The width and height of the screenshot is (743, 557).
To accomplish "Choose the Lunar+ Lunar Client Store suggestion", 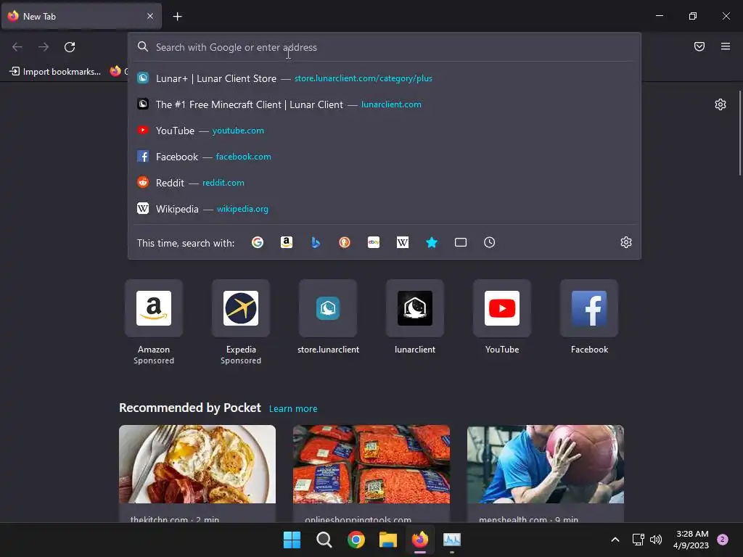I will pos(385,78).
